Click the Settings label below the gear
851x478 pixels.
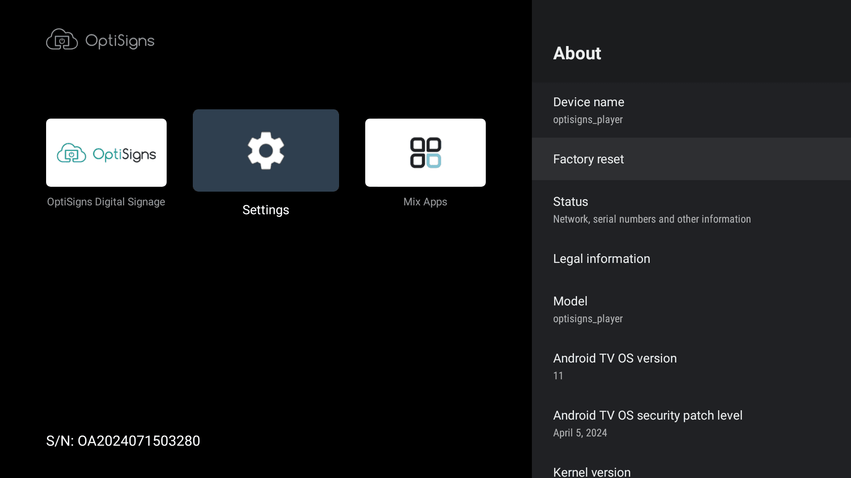[x=265, y=210]
